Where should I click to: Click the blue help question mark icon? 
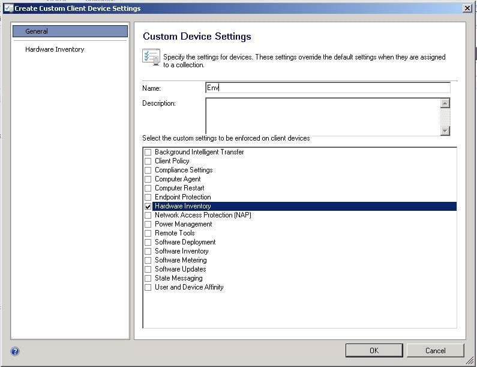click(x=15, y=351)
